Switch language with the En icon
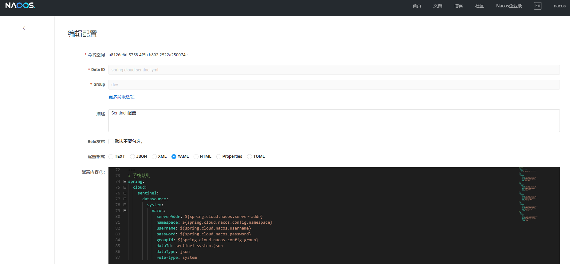This screenshot has width=570, height=264. coord(537,6)
